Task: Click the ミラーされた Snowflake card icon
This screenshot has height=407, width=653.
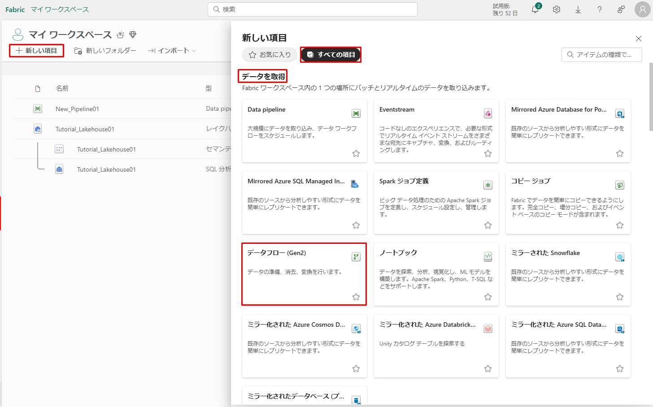Action: coord(620,257)
